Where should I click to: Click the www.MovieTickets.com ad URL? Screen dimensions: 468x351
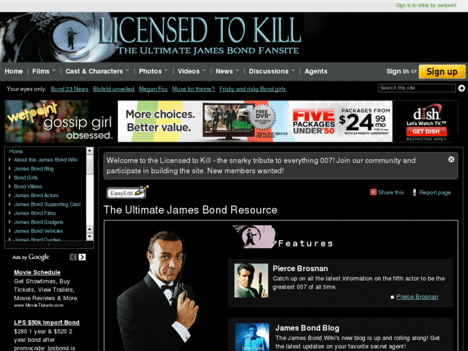pyautogui.click(x=39, y=305)
